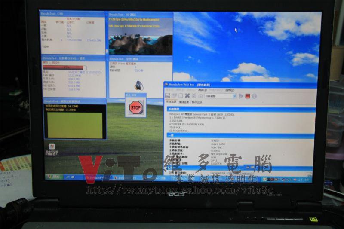Open the 說明(H) menu in BurnInTest
The width and height of the screenshot is (344, 229).
tap(230, 90)
